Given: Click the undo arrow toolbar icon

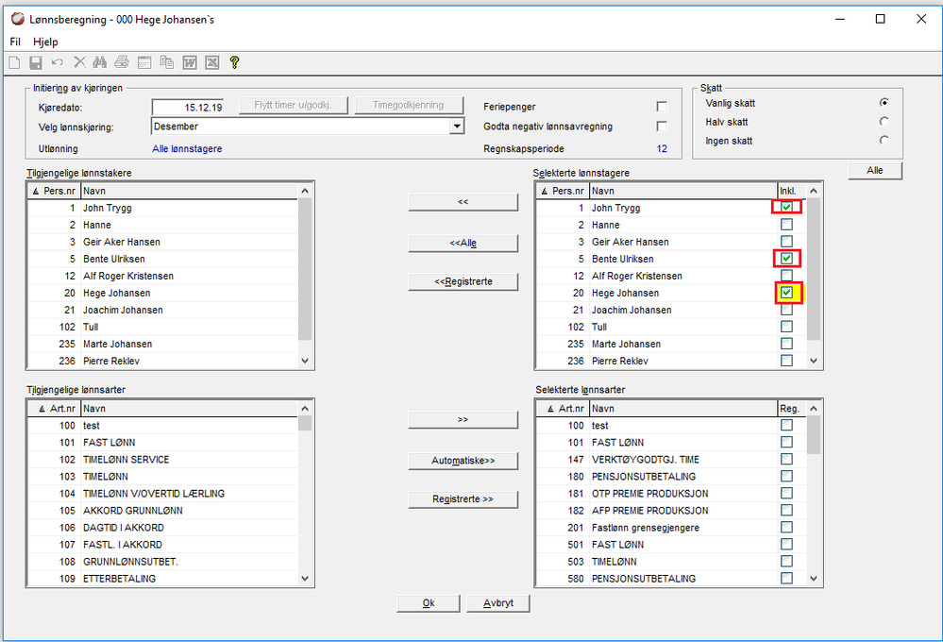Looking at the screenshot, I should [x=58, y=63].
